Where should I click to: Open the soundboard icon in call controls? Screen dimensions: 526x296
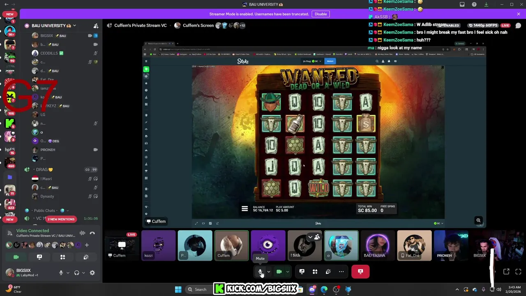click(x=328, y=271)
